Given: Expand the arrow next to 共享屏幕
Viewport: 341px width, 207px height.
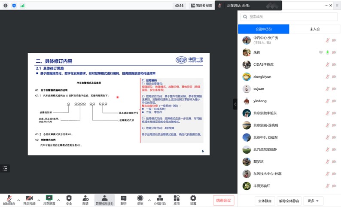Looking at the screenshot, I should (x=59, y=200).
